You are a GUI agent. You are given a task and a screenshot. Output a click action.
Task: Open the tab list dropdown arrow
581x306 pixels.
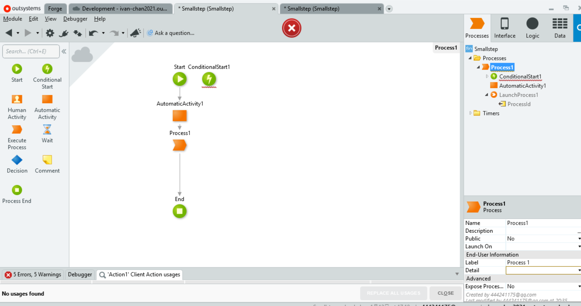point(389,9)
